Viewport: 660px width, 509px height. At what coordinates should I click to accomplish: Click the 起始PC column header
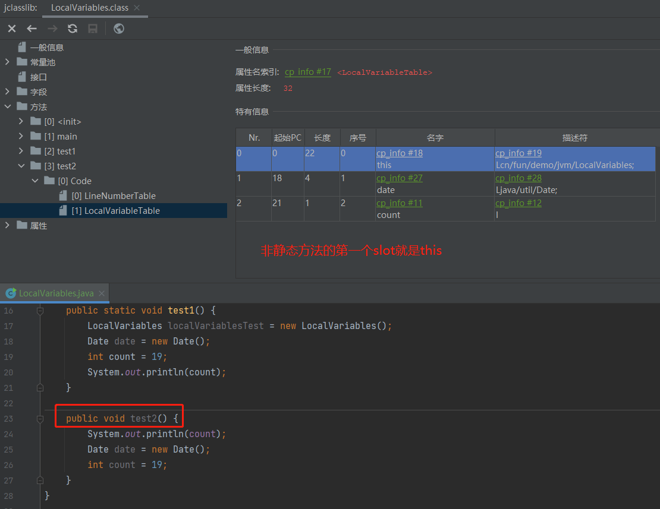[x=288, y=138]
